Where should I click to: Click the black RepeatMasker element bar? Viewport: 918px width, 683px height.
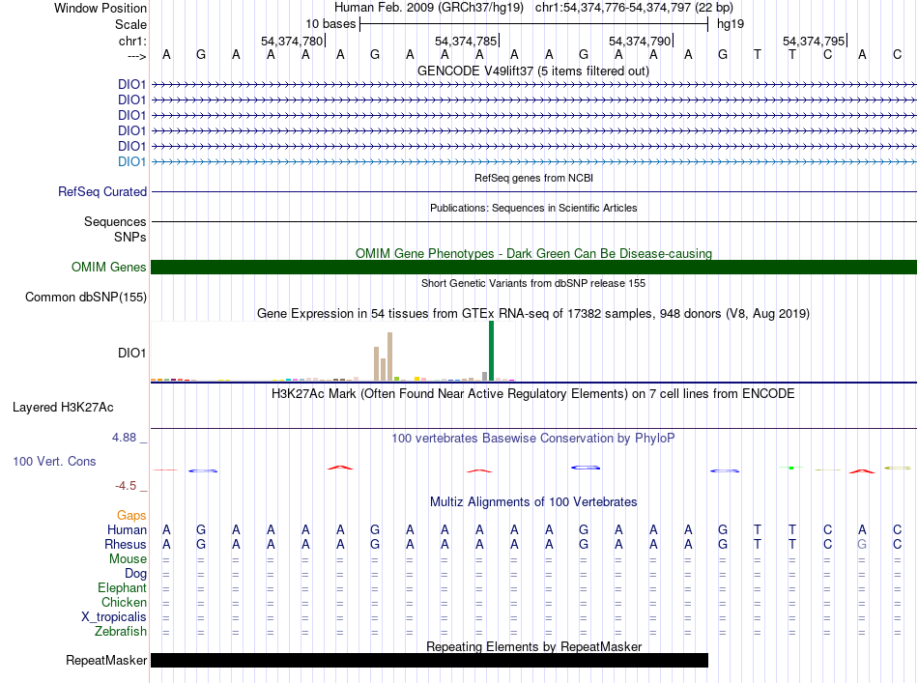pyautogui.click(x=429, y=660)
